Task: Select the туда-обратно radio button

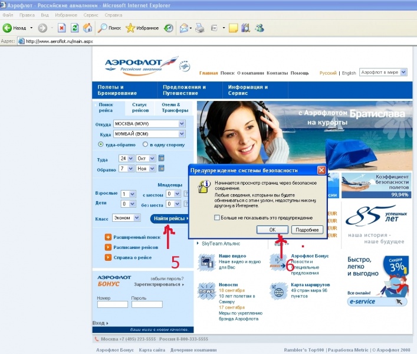Action: coord(101,145)
